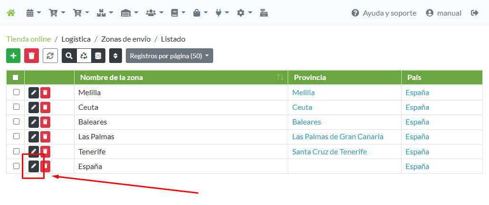
Task: Open the book icon menu
Action: pos(178,13)
